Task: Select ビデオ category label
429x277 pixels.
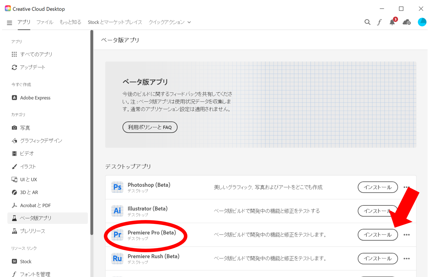Action: point(27,153)
